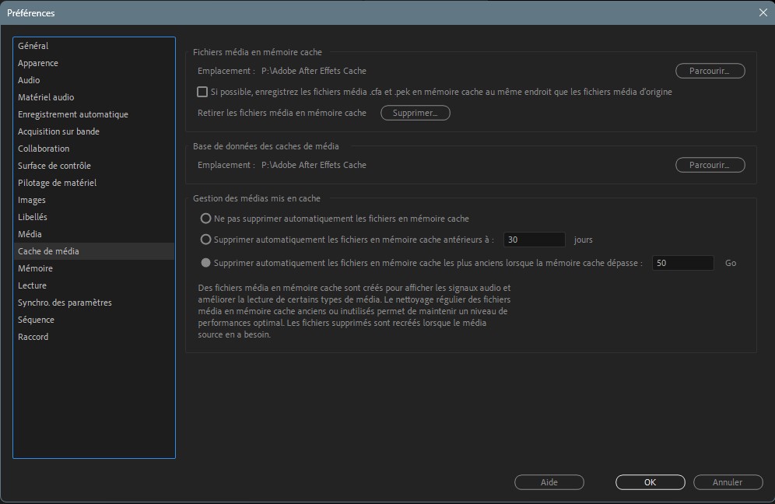Image resolution: width=775 pixels, height=504 pixels.
Task: Select 'Ne pas supprimer automatiquement' radio option
Action: click(206, 219)
